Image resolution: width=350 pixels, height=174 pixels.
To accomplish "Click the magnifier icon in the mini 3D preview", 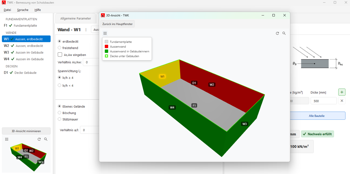I will 46,139.
